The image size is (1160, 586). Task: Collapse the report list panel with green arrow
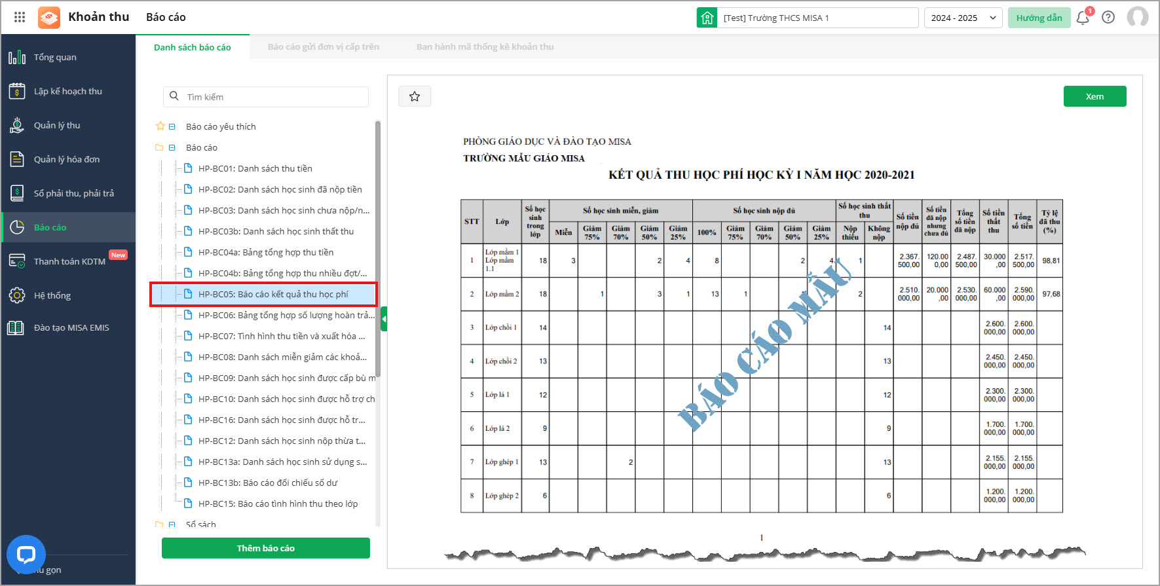coord(384,319)
